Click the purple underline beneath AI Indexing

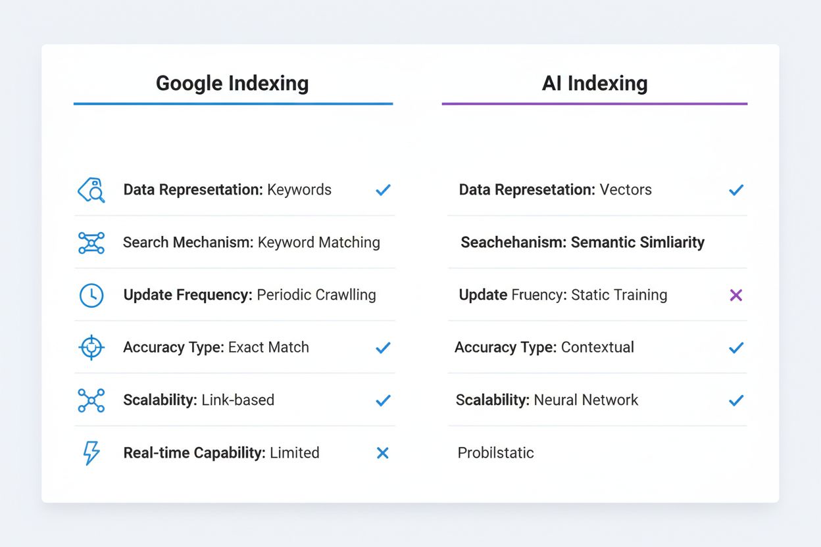(x=595, y=104)
